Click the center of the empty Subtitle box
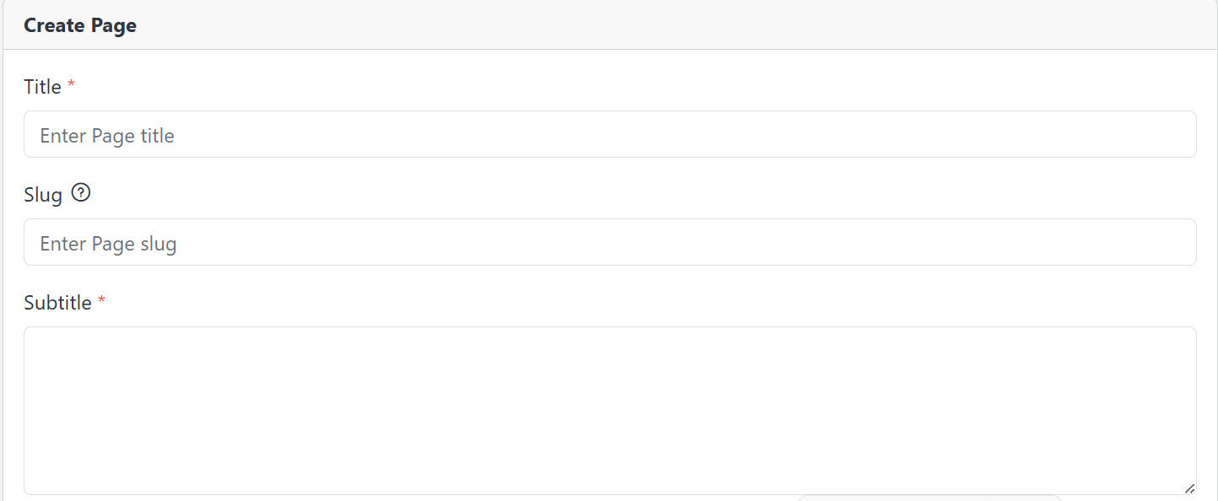 [x=610, y=411]
